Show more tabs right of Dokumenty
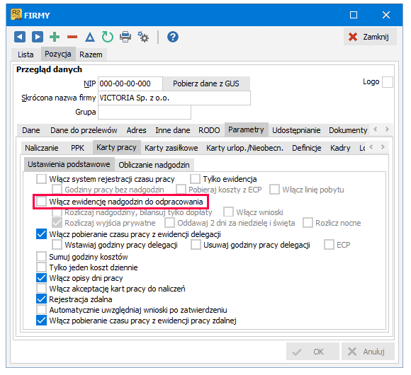The image size is (411, 375). pyautogui.click(x=387, y=129)
